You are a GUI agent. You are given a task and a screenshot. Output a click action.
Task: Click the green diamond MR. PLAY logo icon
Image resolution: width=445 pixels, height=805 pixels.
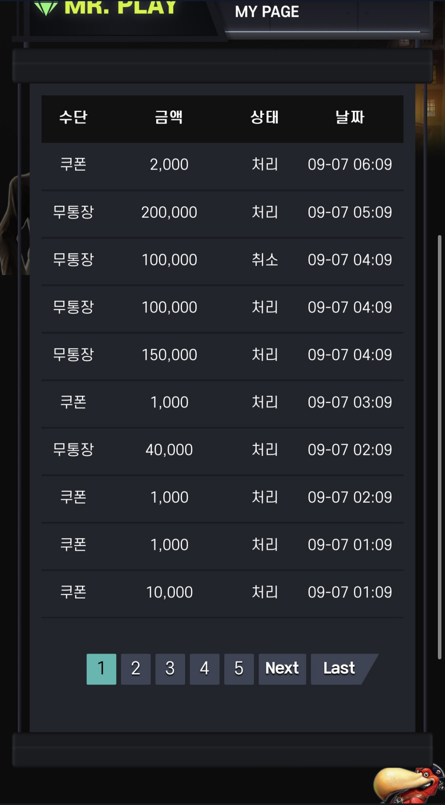click(46, 8)
